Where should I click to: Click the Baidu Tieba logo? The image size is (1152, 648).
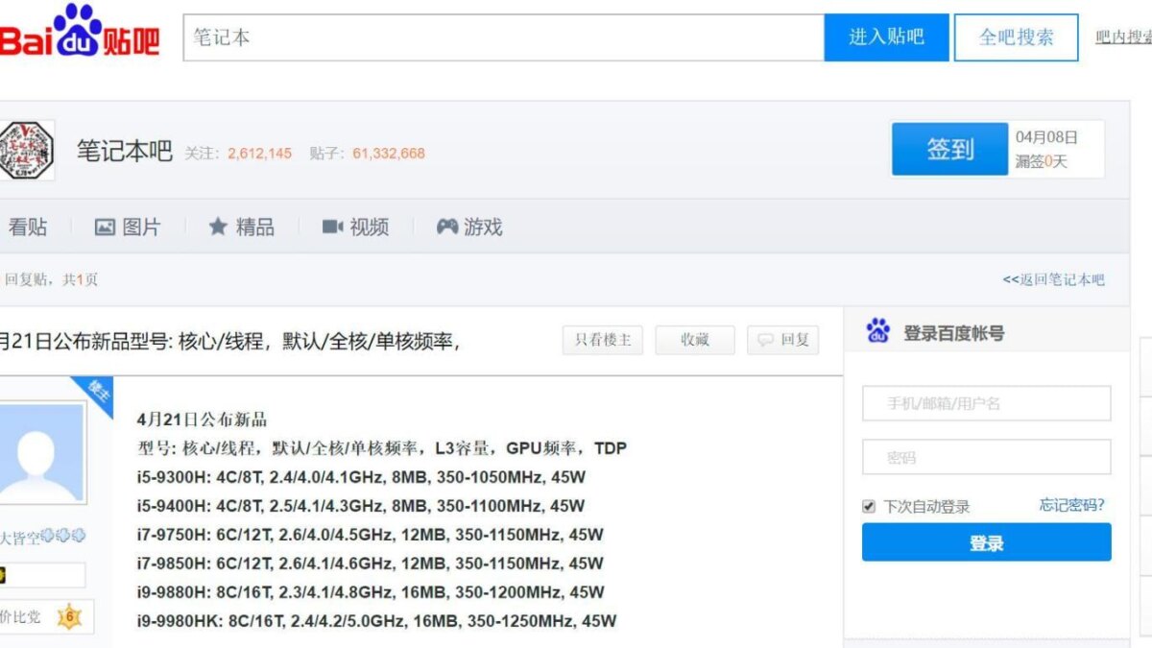(77, 36)
